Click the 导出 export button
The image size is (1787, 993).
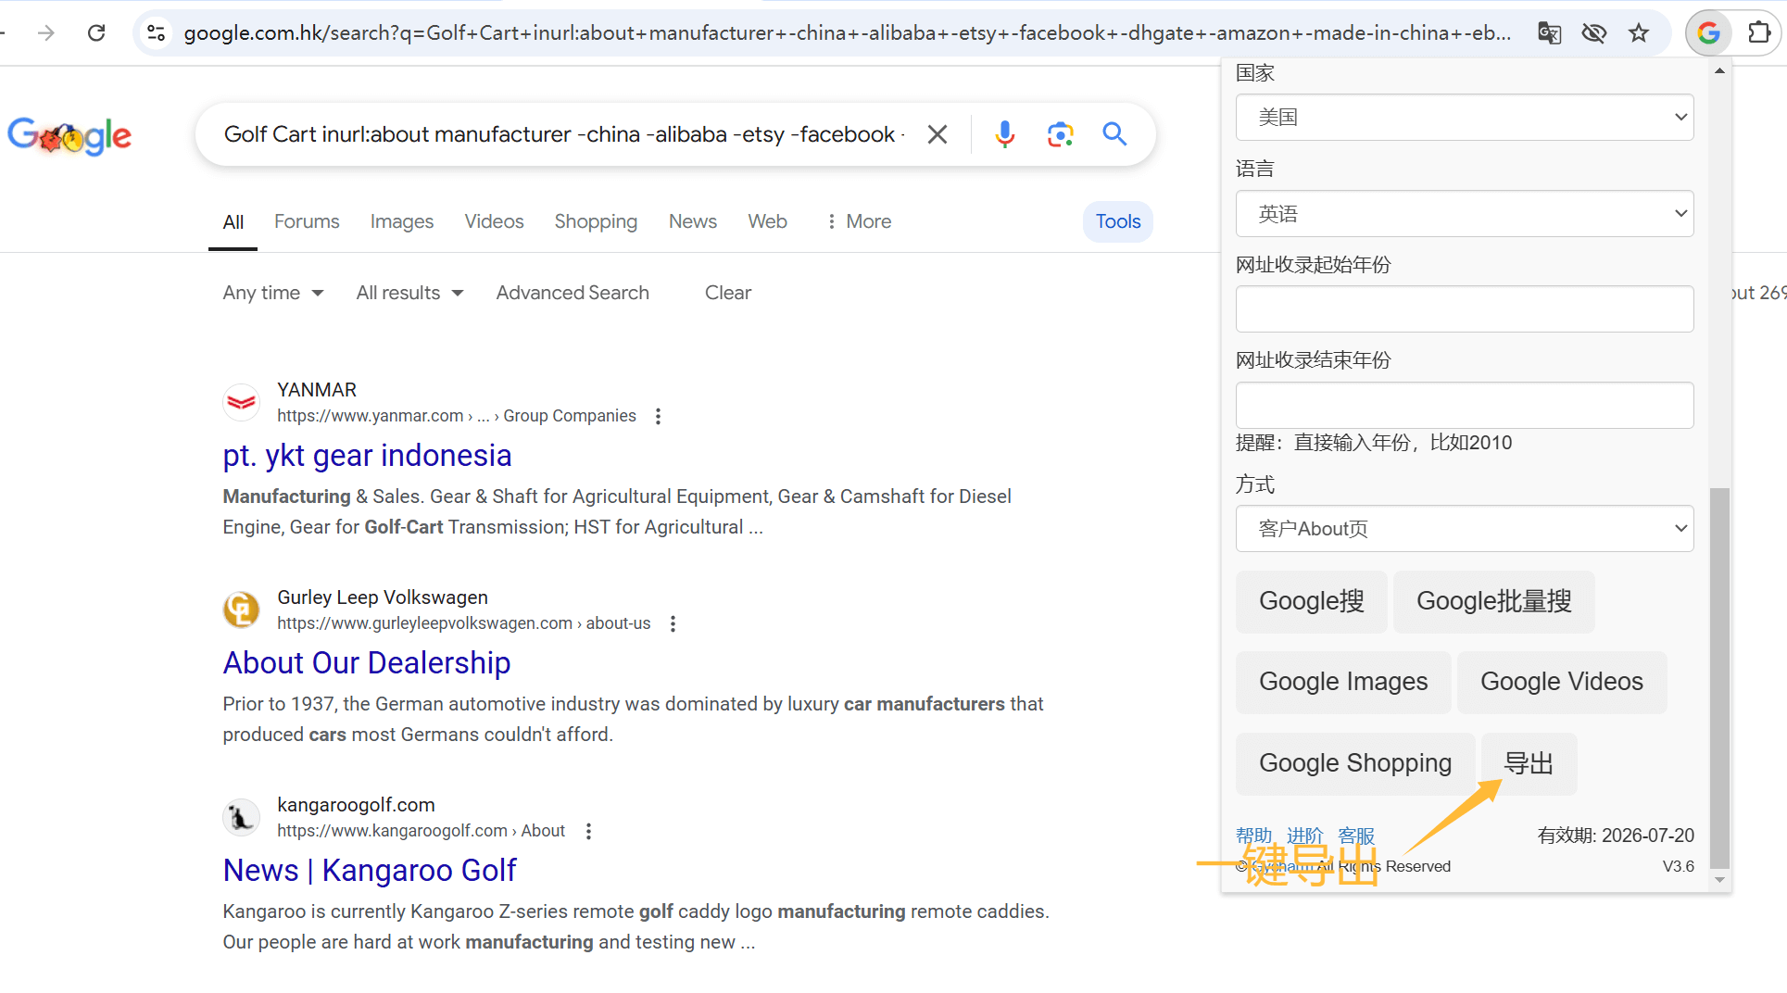[x=1529, y=764]
